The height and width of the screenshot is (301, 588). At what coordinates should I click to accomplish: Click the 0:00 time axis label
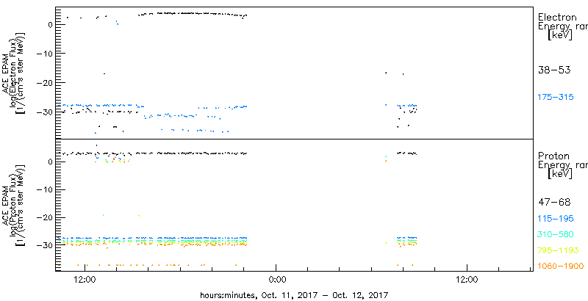pos(279,279)
